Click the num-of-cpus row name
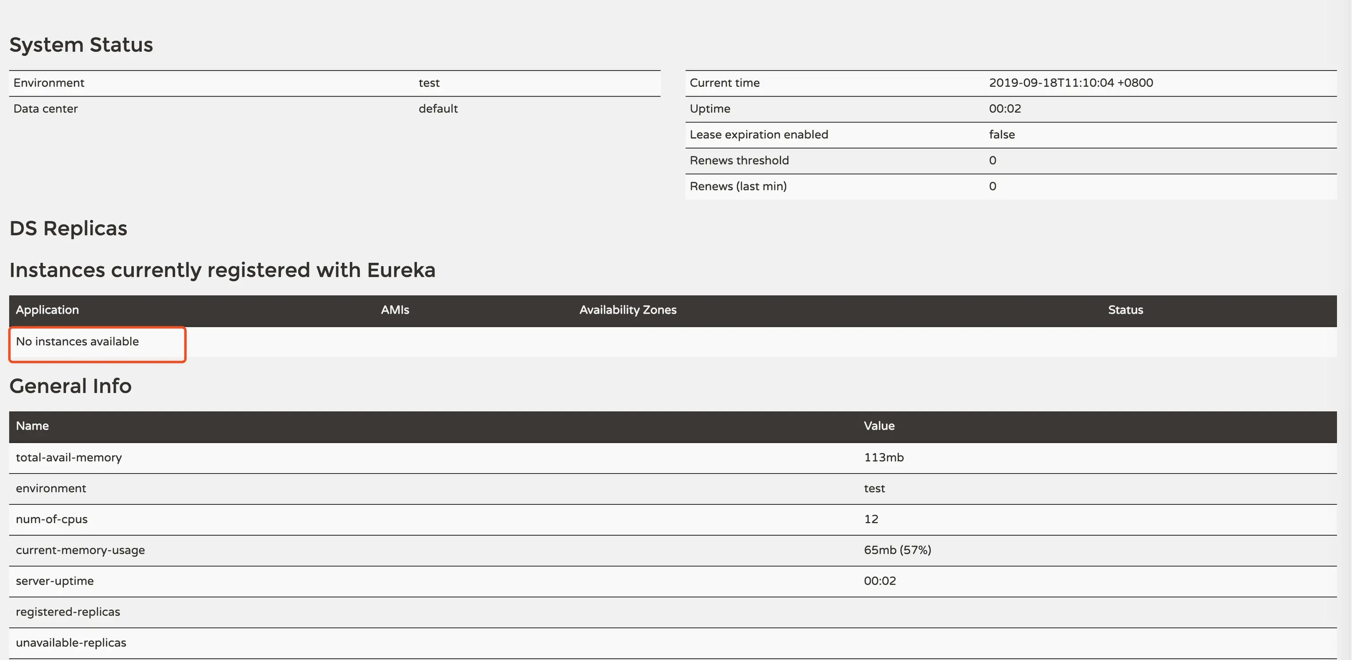 pos(51,519)
